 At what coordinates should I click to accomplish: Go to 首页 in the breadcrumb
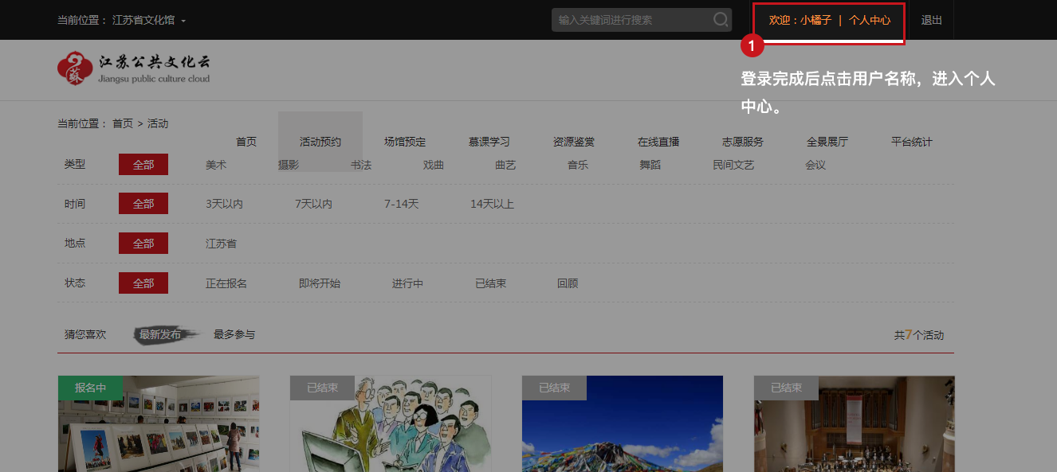123,123
